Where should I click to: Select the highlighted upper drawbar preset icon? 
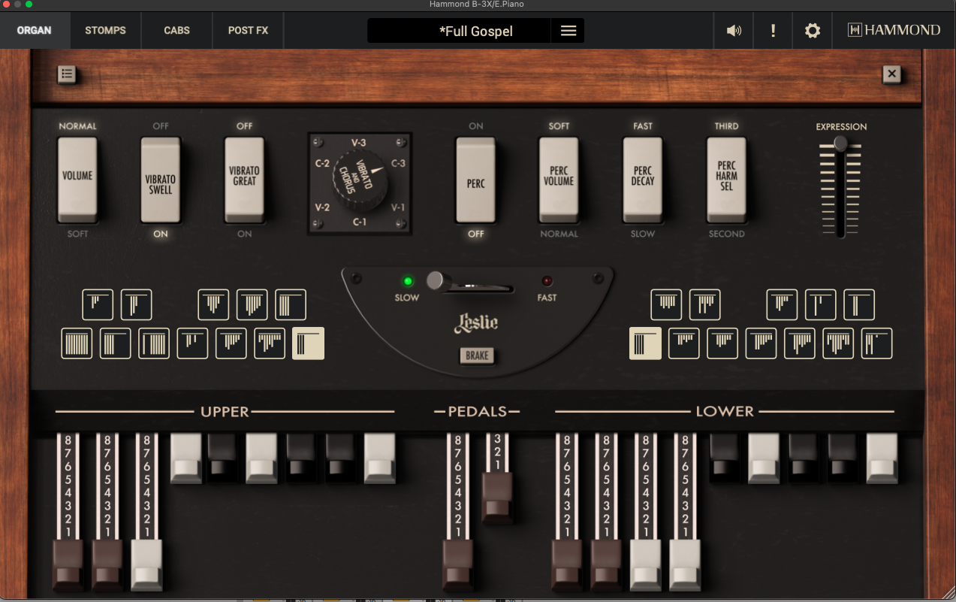[x=308, y=343]
